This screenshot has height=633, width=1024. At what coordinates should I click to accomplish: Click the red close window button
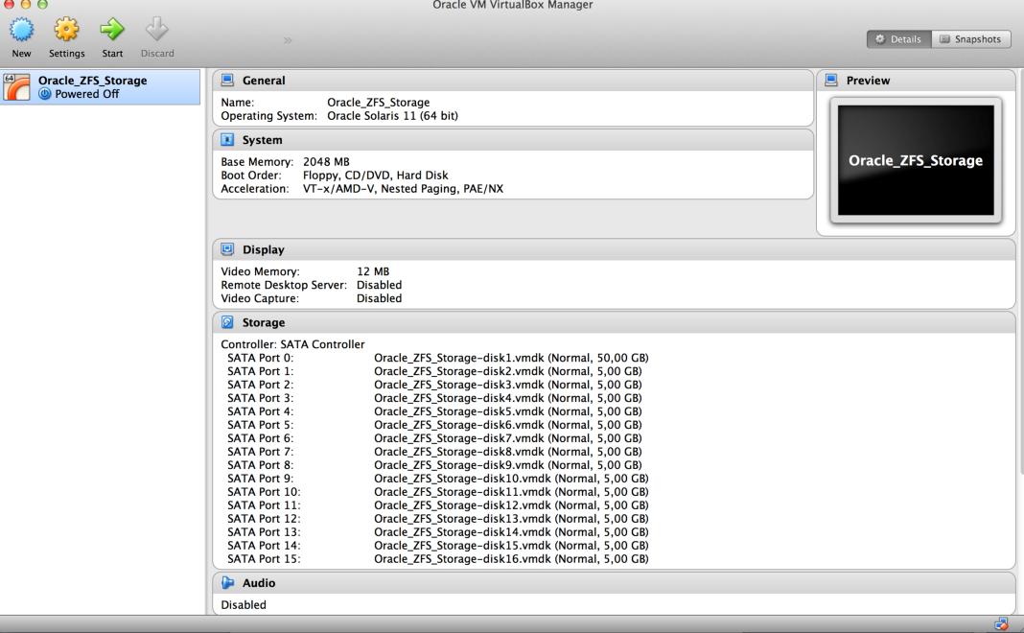click(x=10, y=3)
